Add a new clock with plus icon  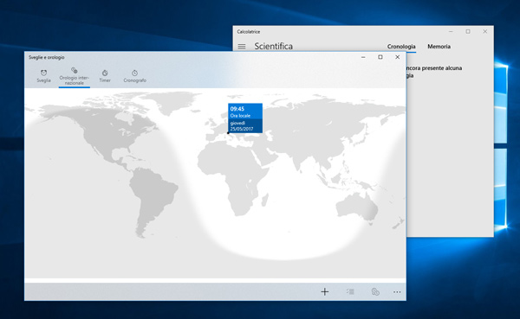tap(325, 291)
